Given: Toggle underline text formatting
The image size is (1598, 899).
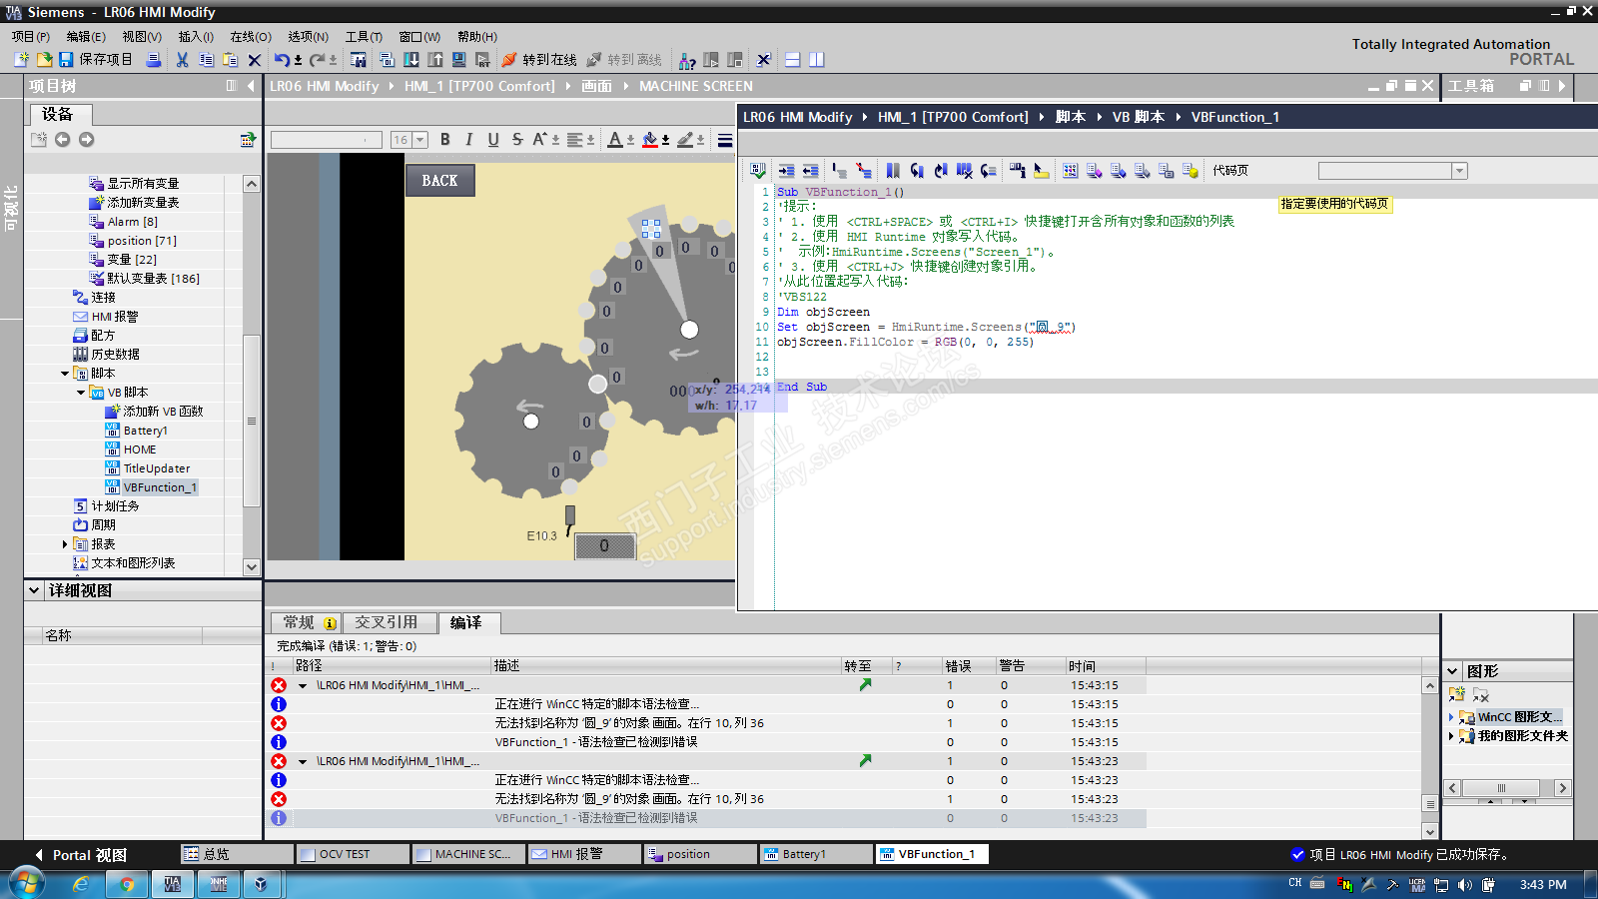Looking at the screenshot, I should coord(492,140).
